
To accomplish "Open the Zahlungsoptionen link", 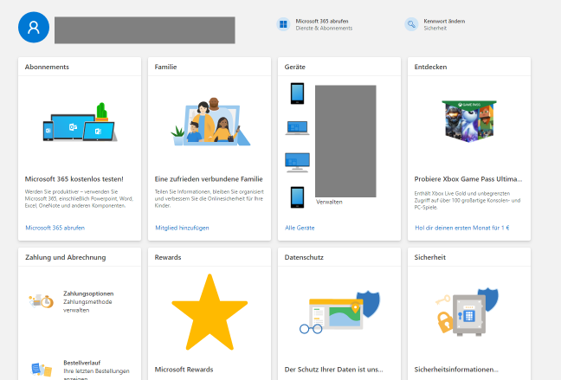I will [x=88, y=293].
